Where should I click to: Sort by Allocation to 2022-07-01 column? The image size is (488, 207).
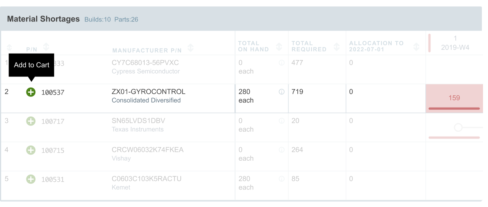pyautogui.click(x=416, y=47)
